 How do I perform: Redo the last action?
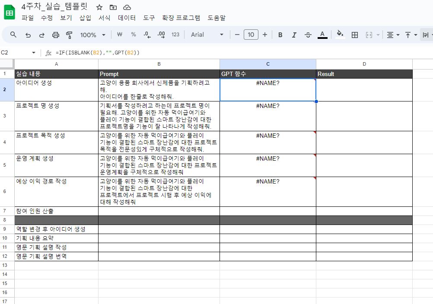pyautogui.click(x=41, y=35)
